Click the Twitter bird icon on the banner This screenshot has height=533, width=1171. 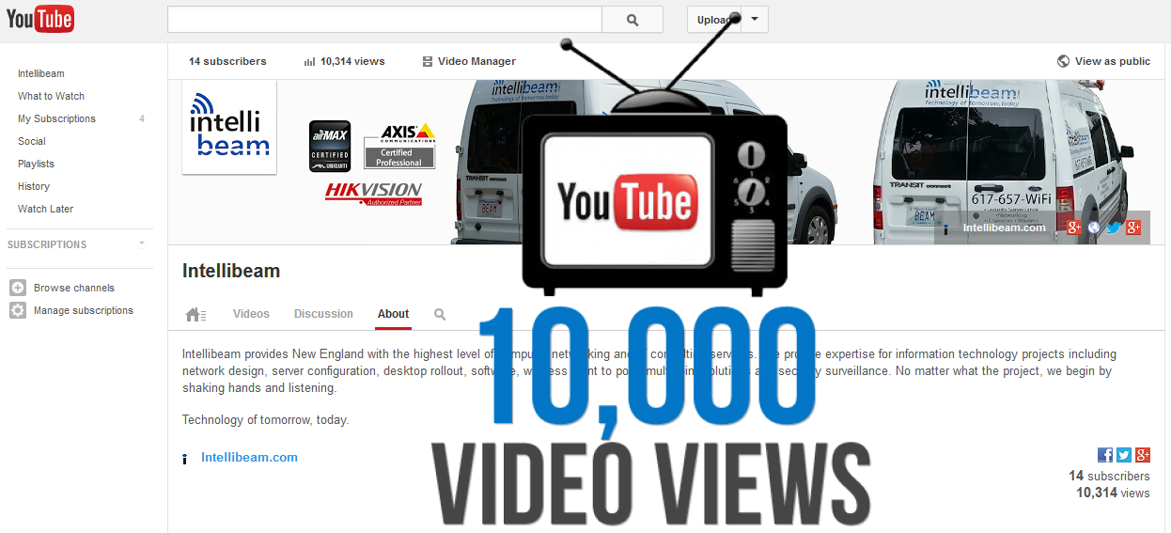click(1114, 227)
